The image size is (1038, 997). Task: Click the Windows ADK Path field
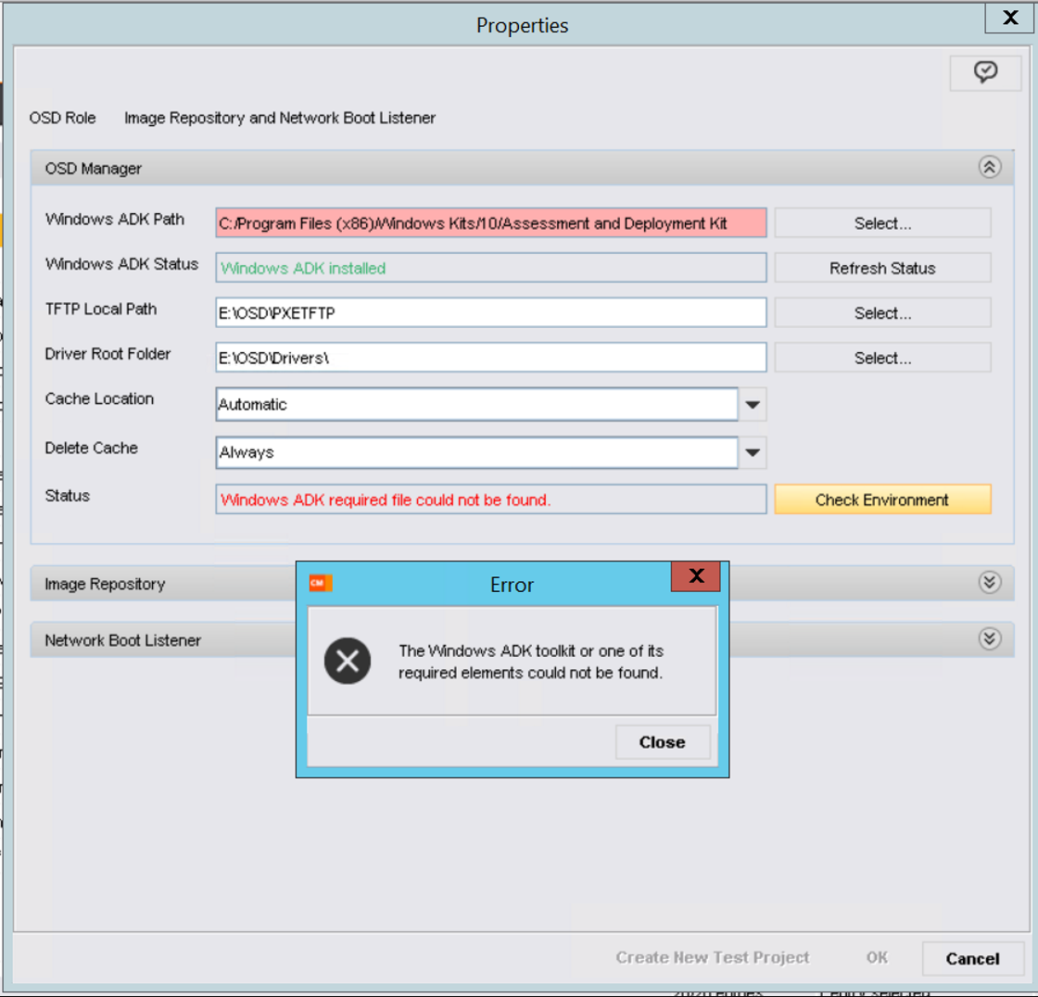click(490, 223)
